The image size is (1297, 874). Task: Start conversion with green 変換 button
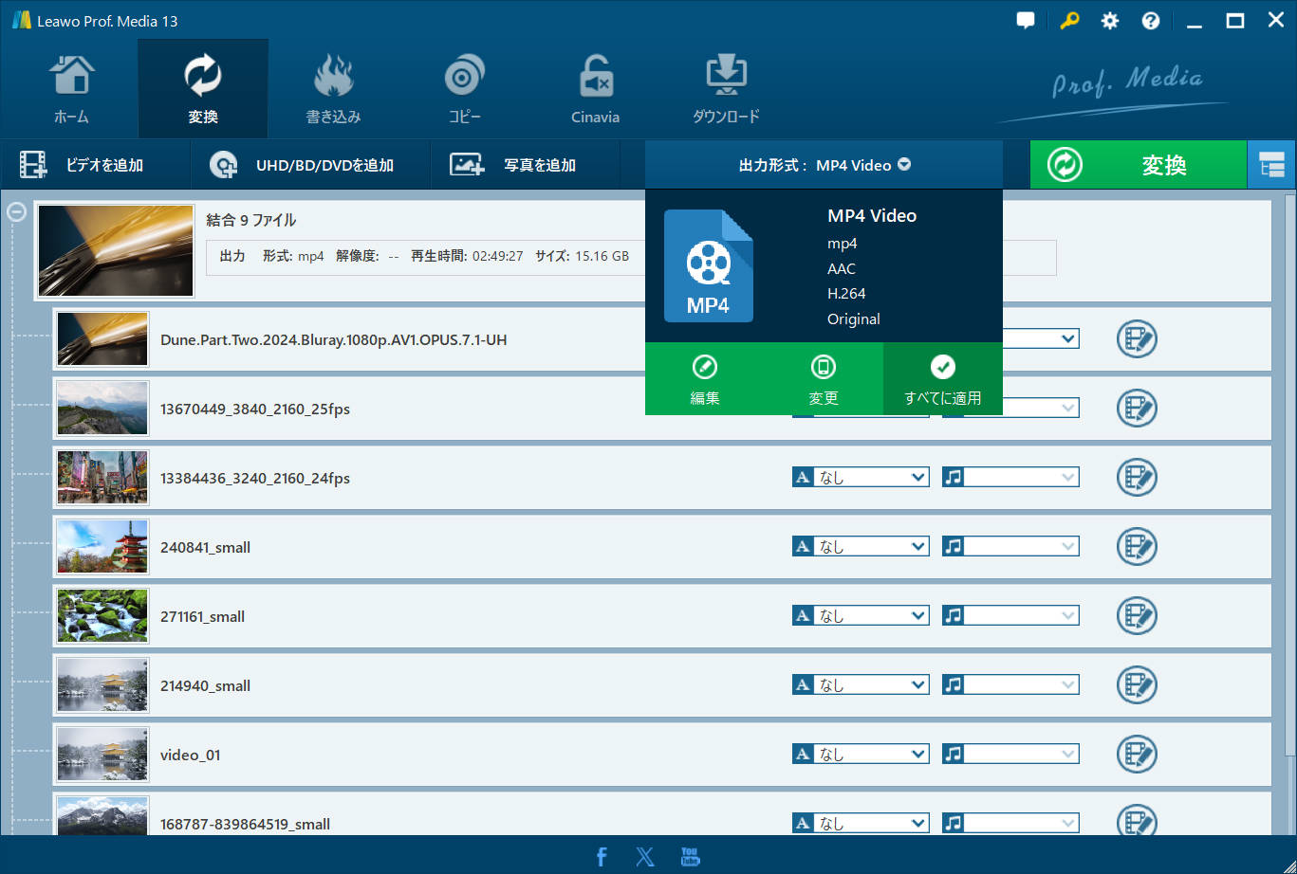click(1138, 165)
